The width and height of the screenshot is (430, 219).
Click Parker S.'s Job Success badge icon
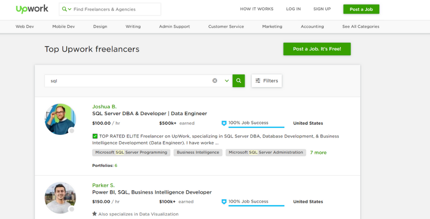click(224, 202)
